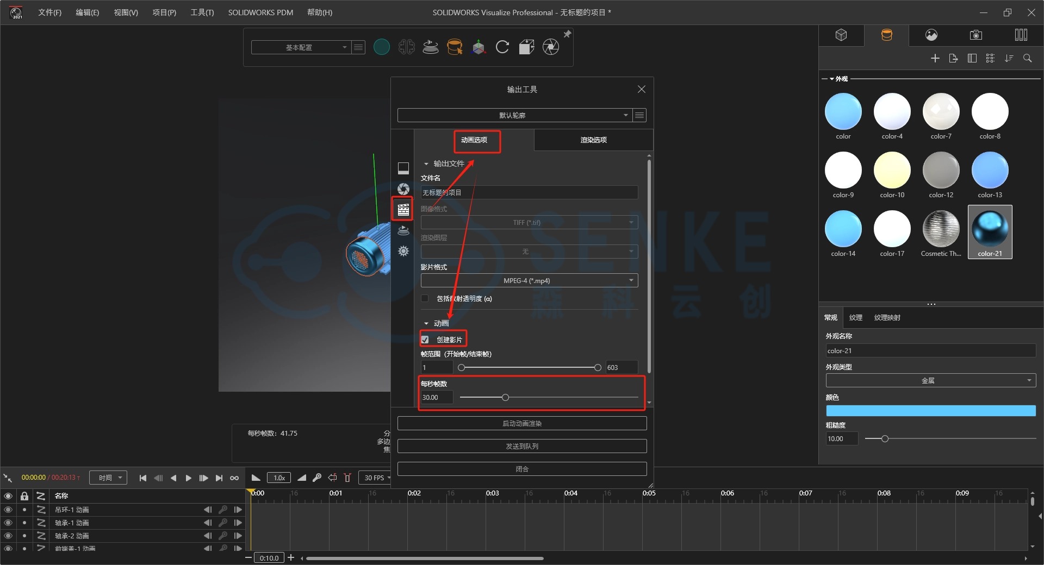Select the Cosmetic Th... appearance thumbnail

pyautogui.click(x=941, y=232)
